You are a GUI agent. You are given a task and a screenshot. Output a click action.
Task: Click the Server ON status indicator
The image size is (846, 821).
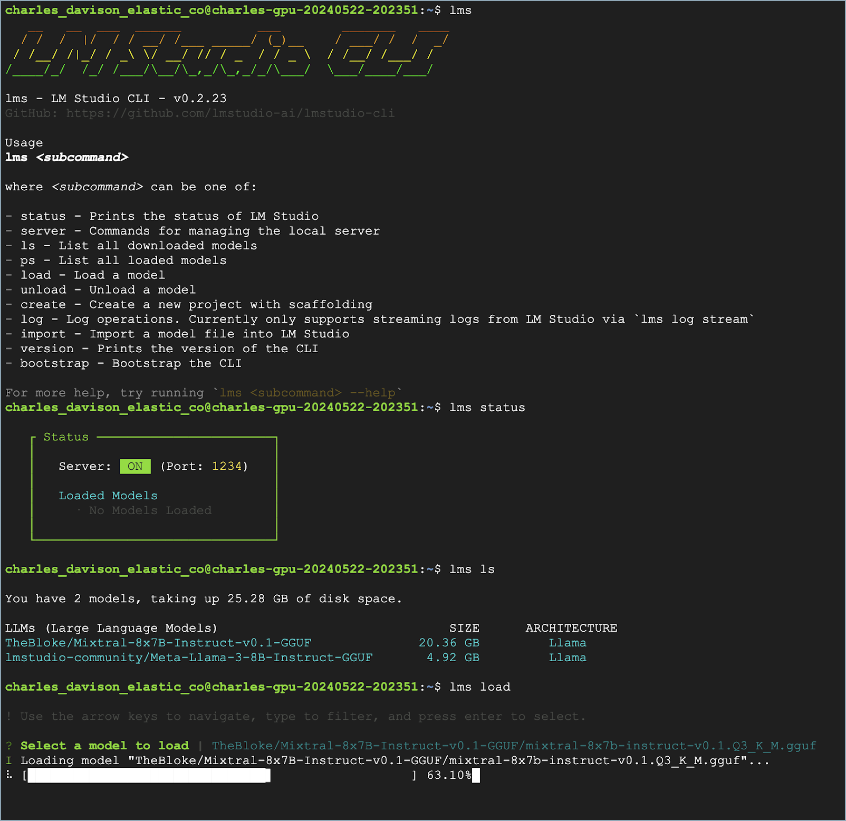pos(135,466)
